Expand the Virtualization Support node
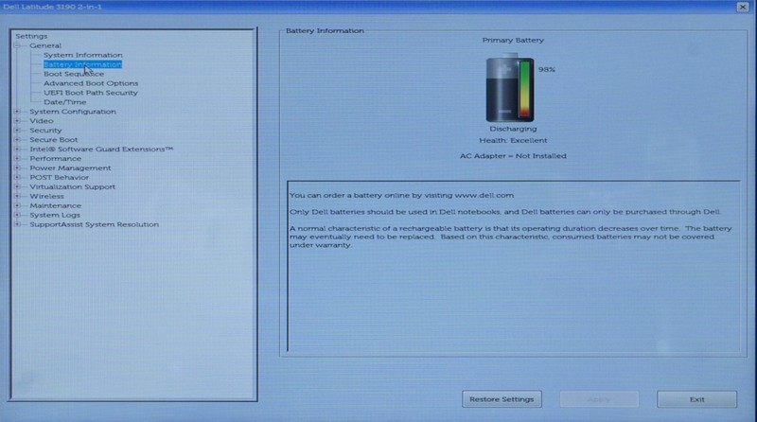Image resolution: width=757 pixels, height=422 pixels. click(17, 186)
